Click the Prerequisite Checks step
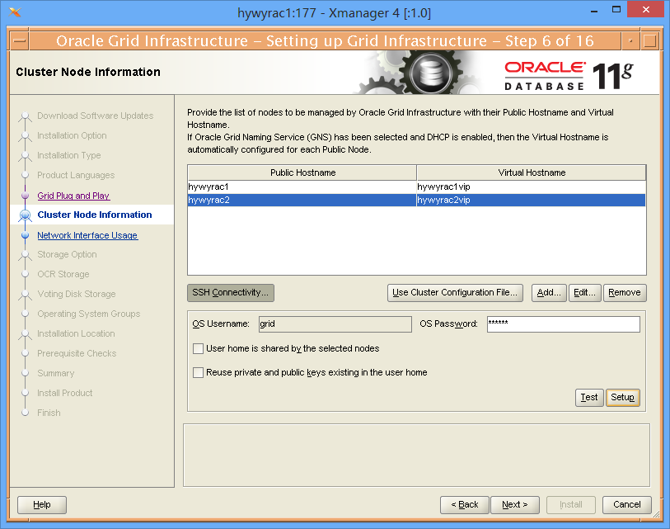The height and width of the screenshot is (529, 670). (x=77, y=353)
